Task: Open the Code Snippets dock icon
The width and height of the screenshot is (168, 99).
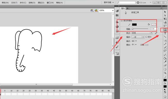Action: pyautogui.click(x=117, y=38)
